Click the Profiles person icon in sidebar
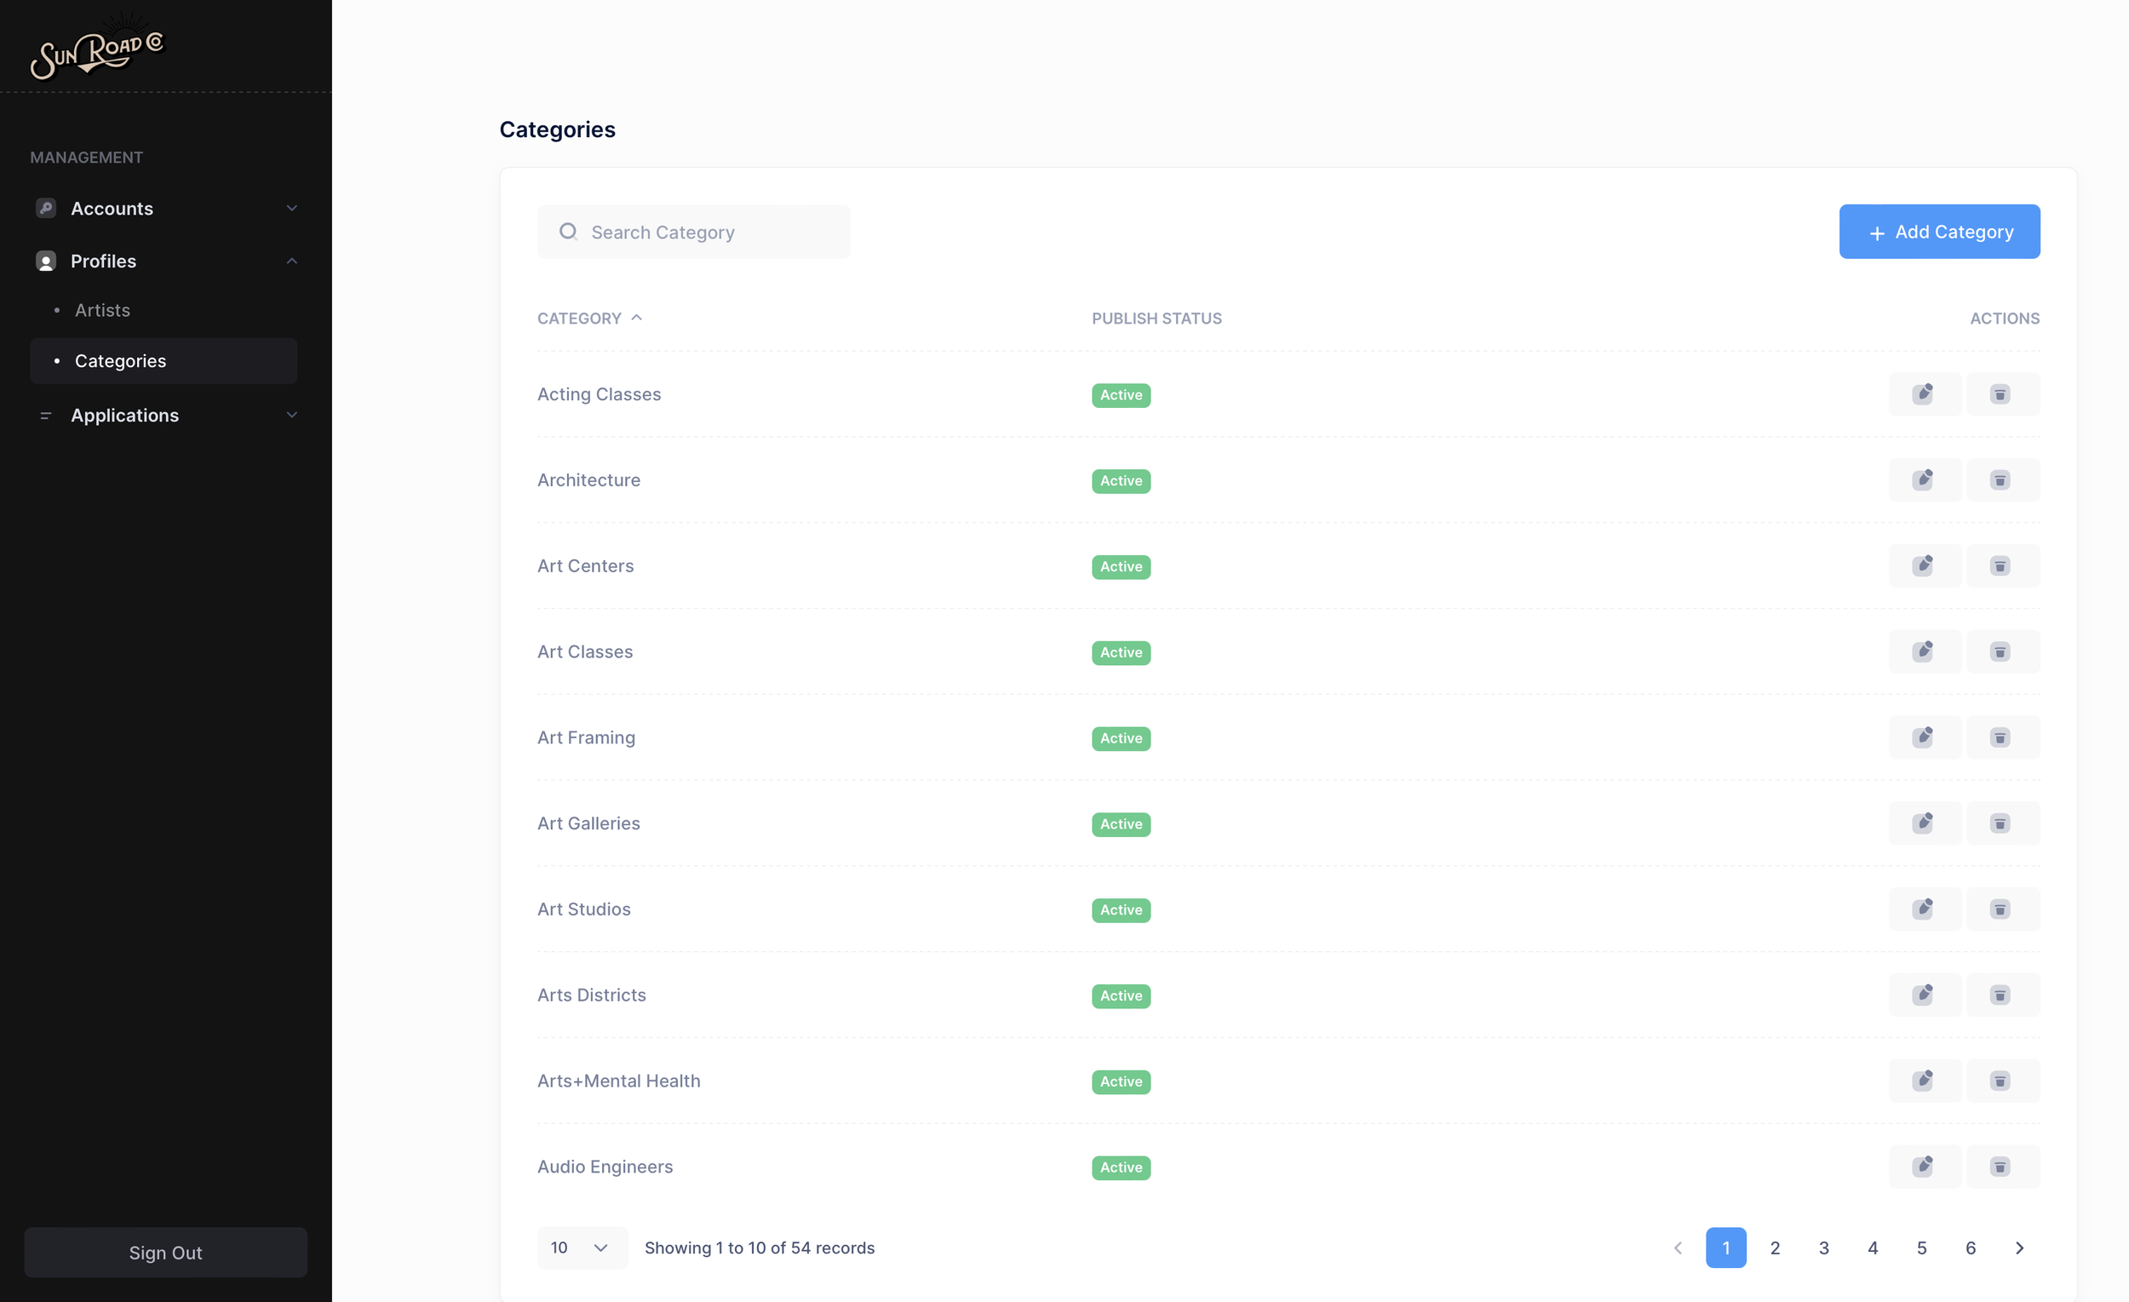This screenshot has width=2129, height=1302. [46, 260]
